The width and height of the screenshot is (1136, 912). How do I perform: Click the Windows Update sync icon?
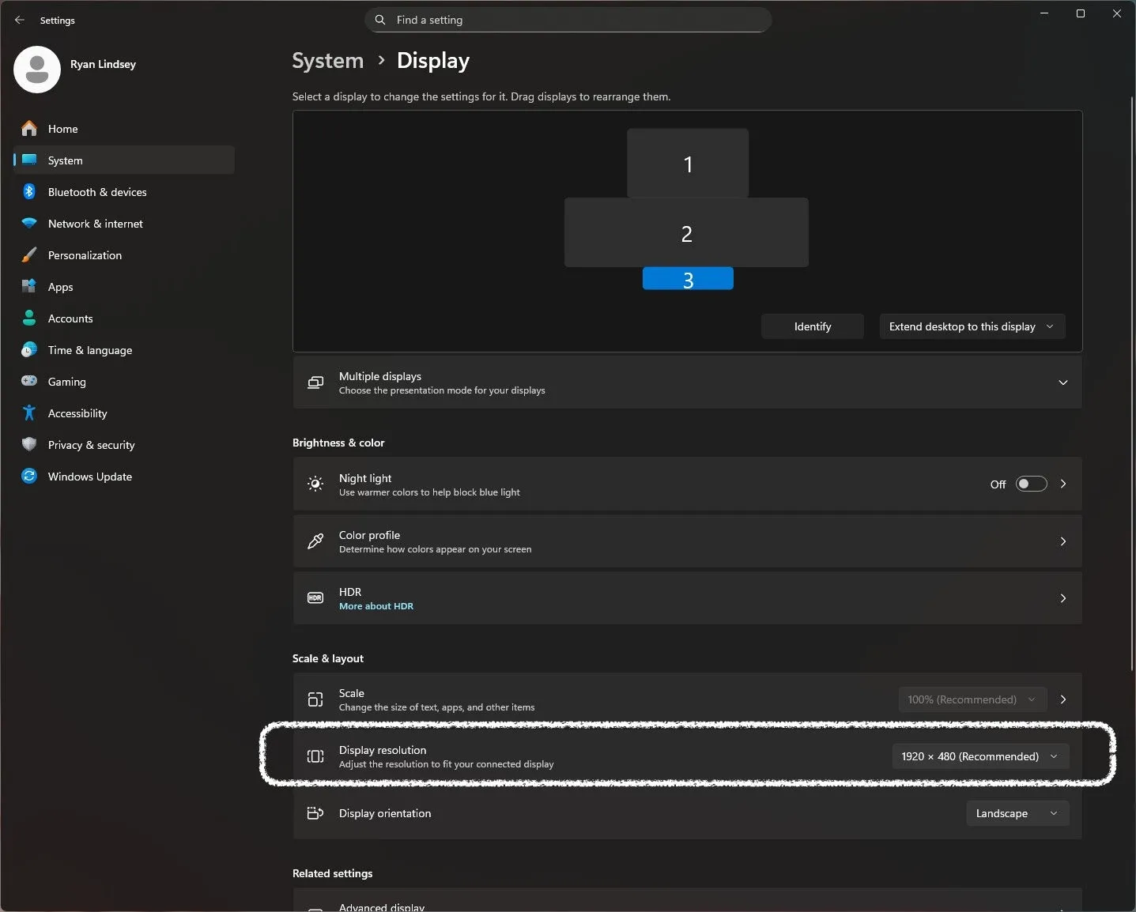(29, 476)
